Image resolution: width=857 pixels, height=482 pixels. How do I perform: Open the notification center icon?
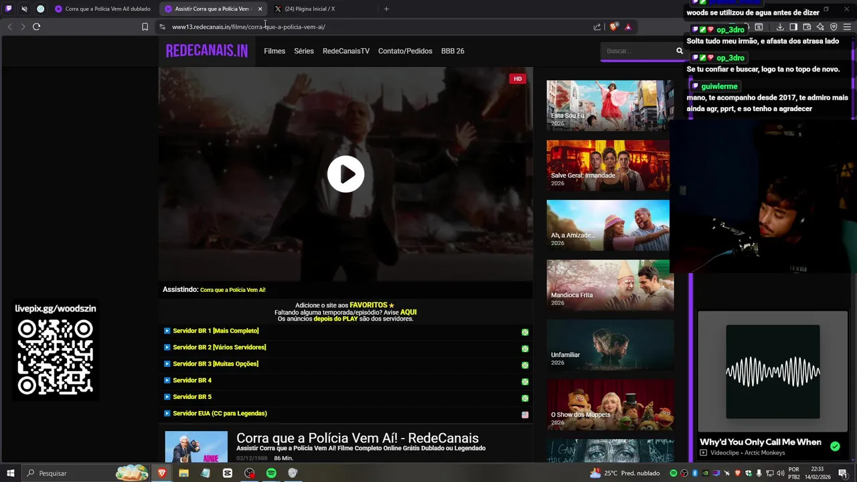pos(842,473)
